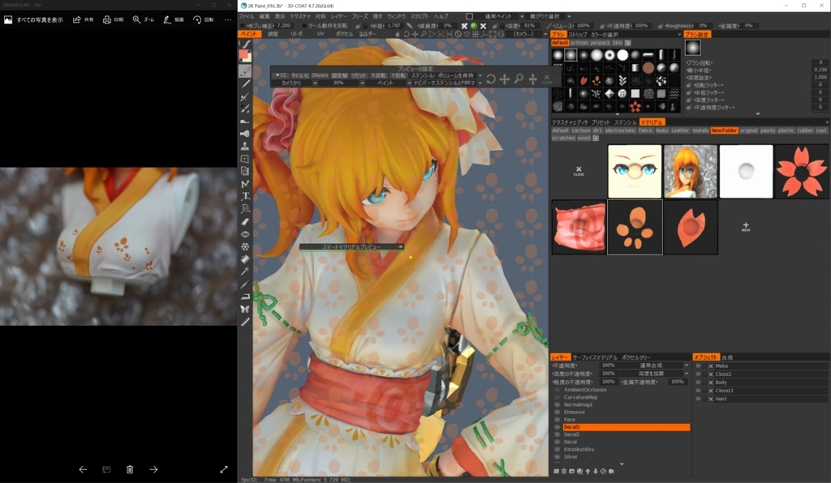The image size is (831, 483).
Task: Open the fabric material folder
Action: [645, 130]
